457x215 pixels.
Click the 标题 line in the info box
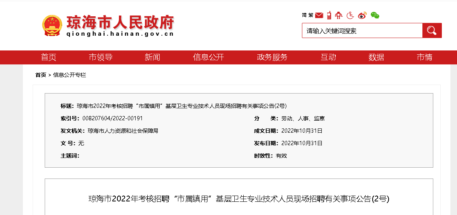174,106
